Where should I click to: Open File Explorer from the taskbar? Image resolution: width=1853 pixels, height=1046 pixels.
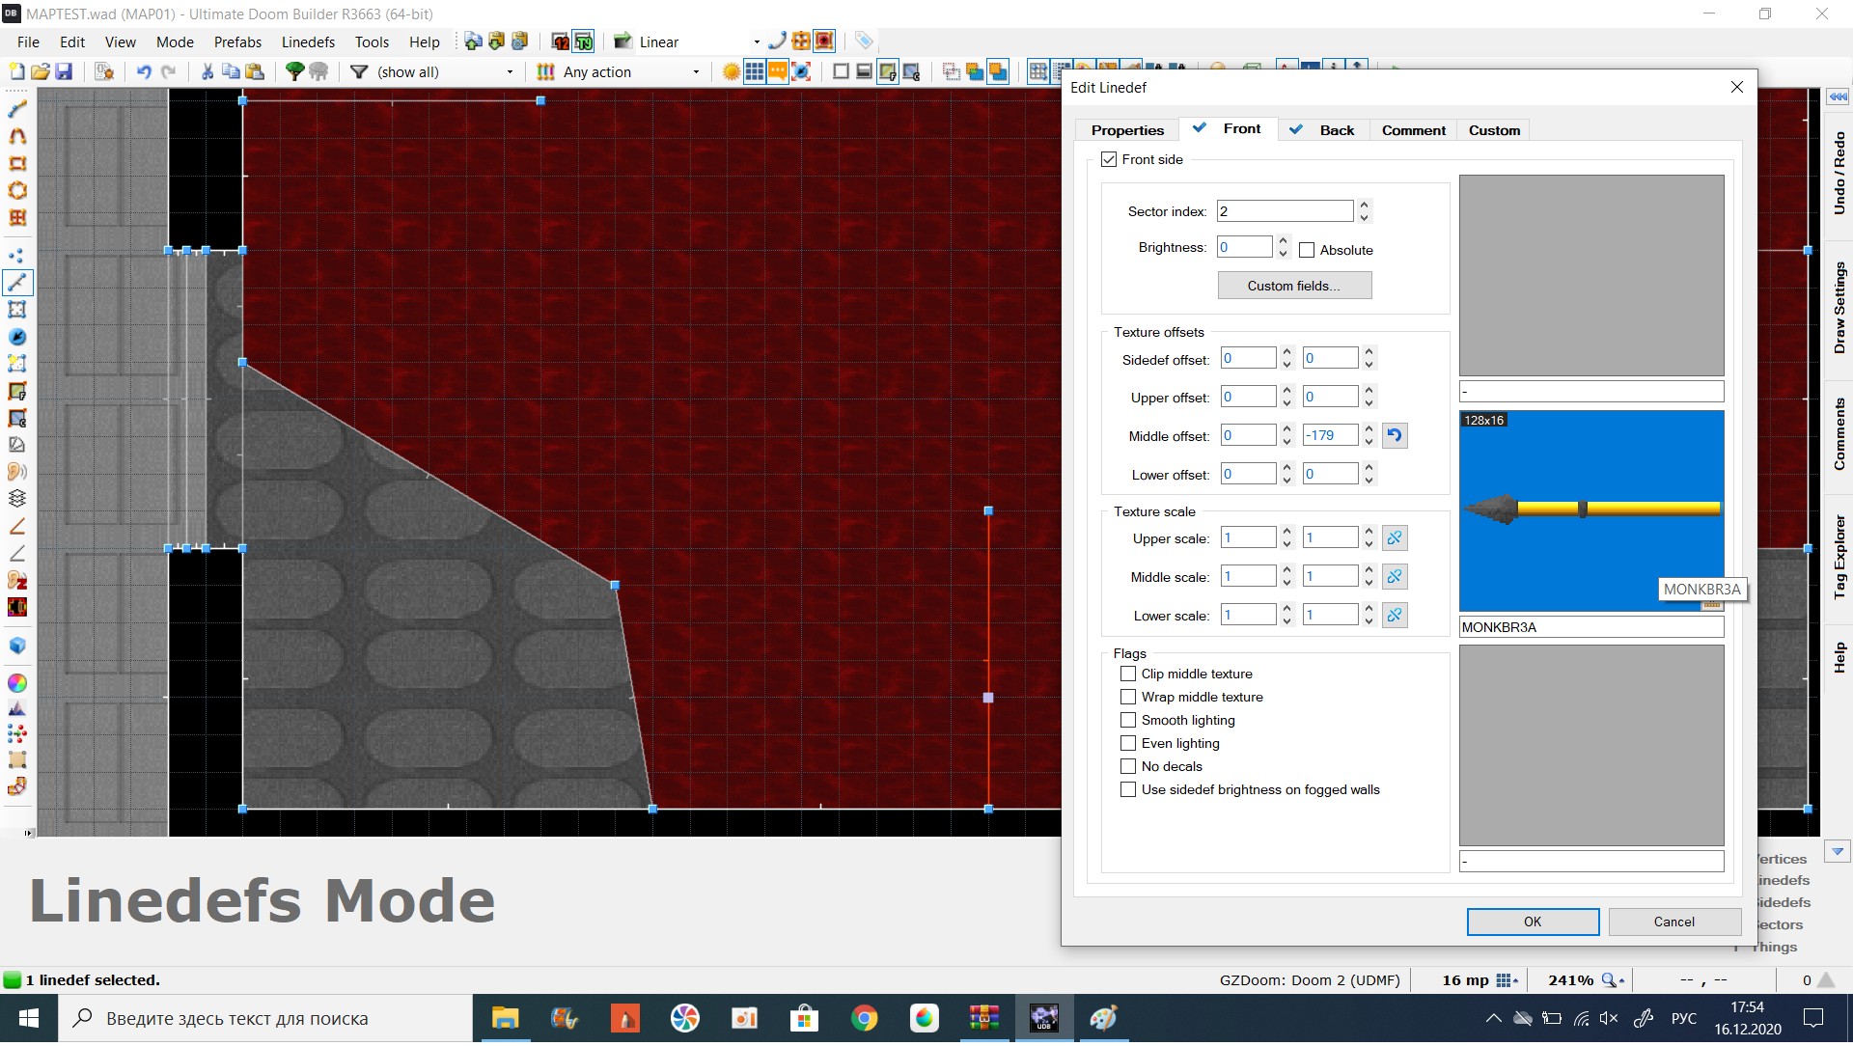pyautogui.click(x=505, y=1020)
